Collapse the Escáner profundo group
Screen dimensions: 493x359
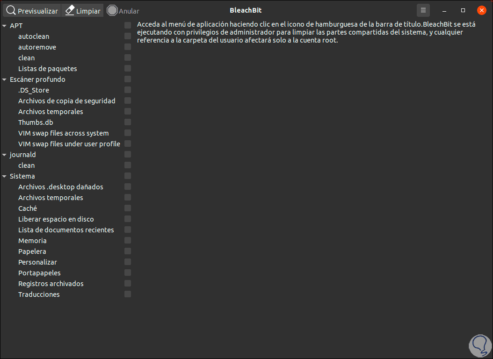click(4, 79)
